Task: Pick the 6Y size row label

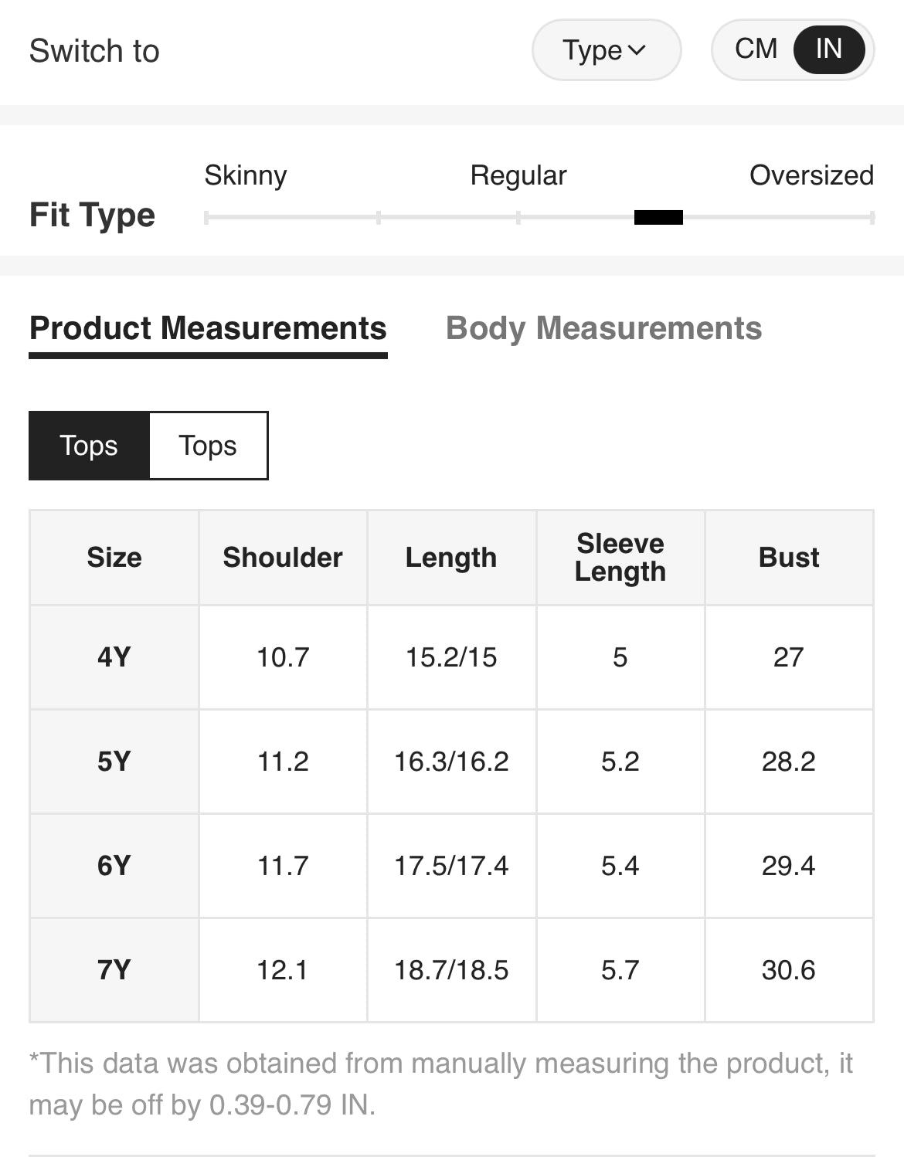Action: [114, 866]
